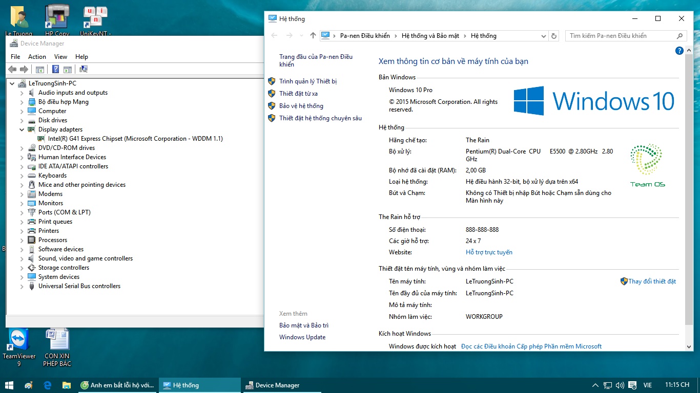Open address bar history dropdown arrow

point(544,36)
